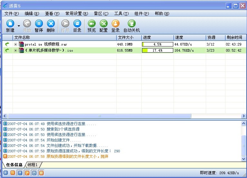This screenshot has width=247, height=178.
Task: Click the blue exclamation icon in the status bar
Action: (20, 173)
